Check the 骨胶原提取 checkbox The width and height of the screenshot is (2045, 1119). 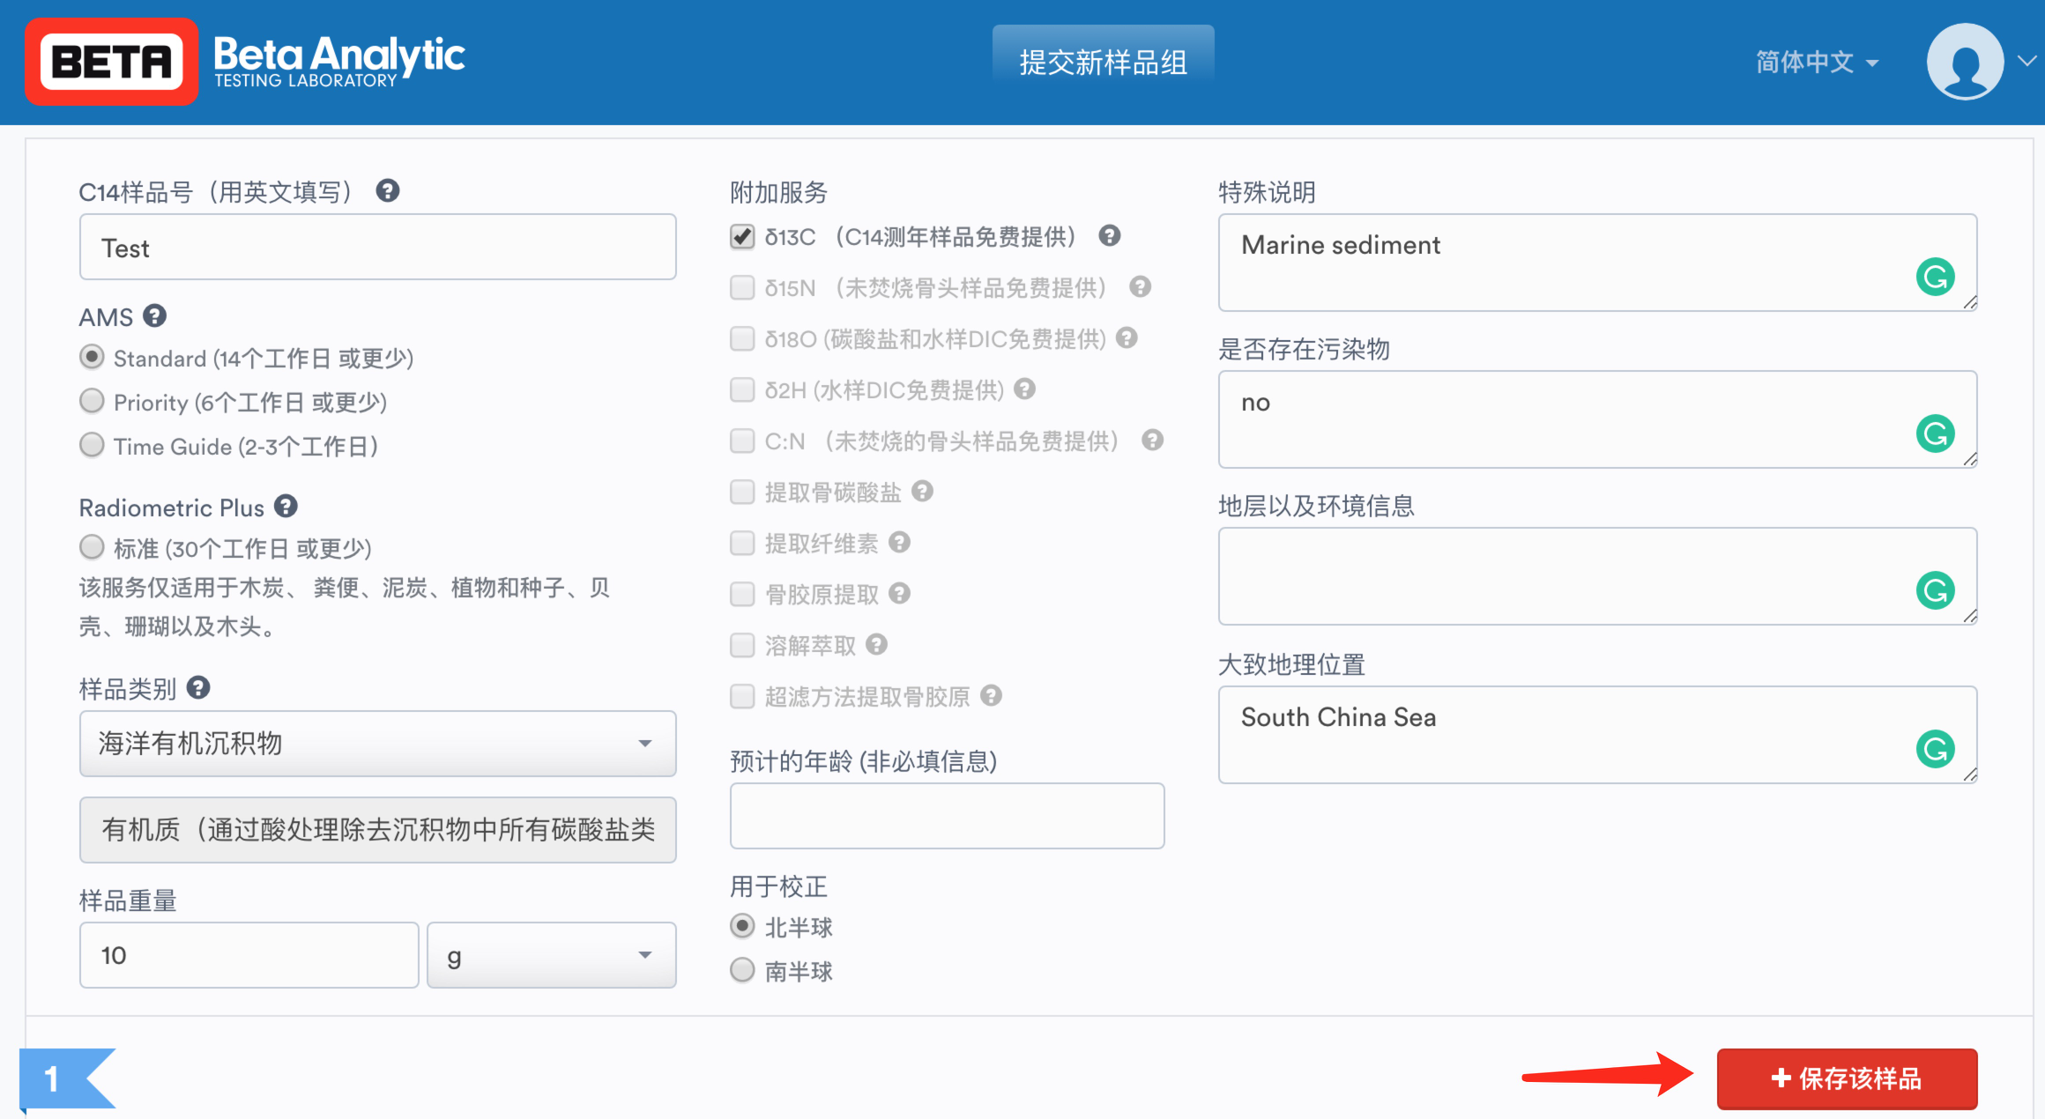click(x=742, y=594)
